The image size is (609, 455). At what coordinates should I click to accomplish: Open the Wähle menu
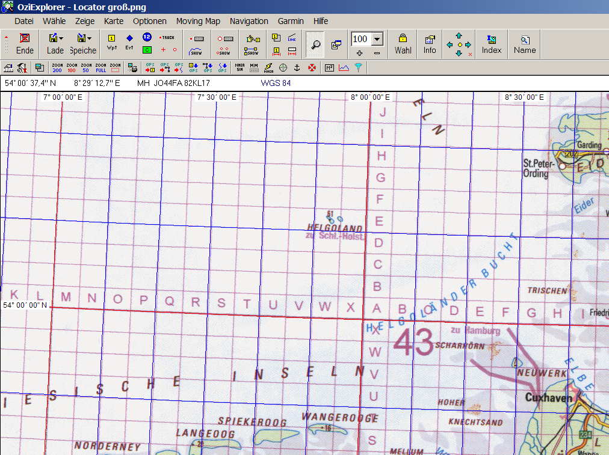point(54,21)
